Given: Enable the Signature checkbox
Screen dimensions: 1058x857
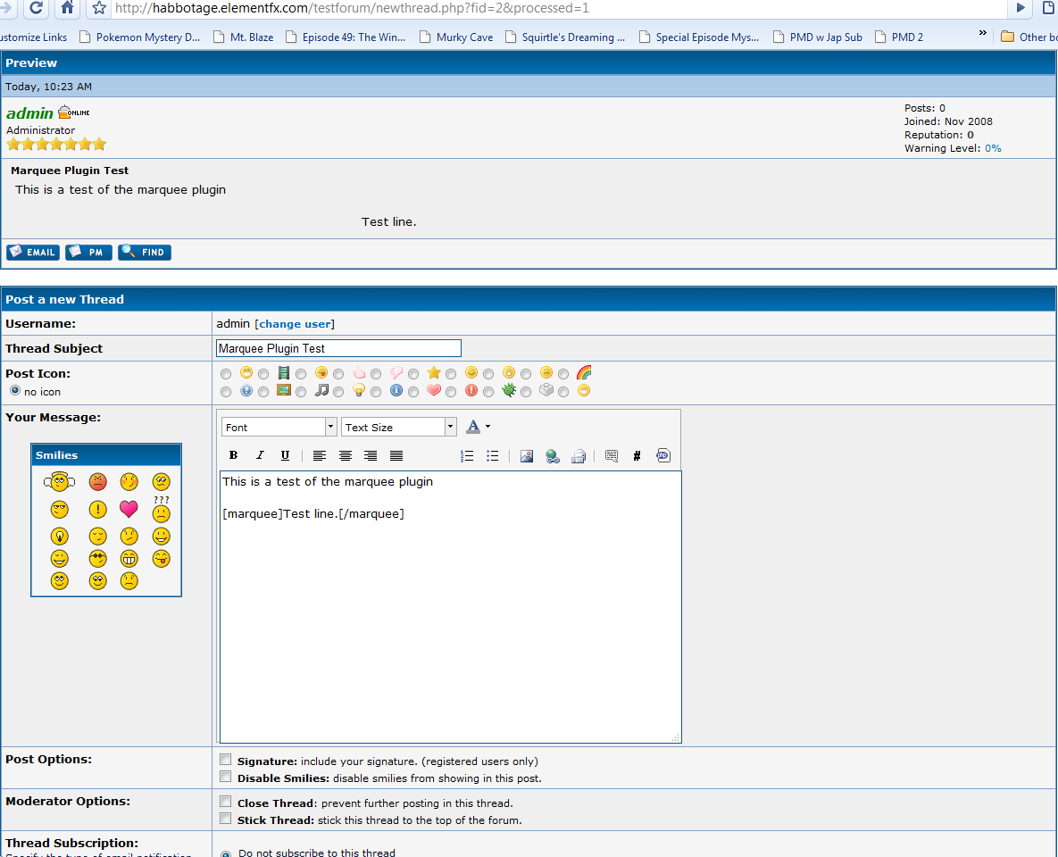Looking at the screenshot, I should 226,760.
